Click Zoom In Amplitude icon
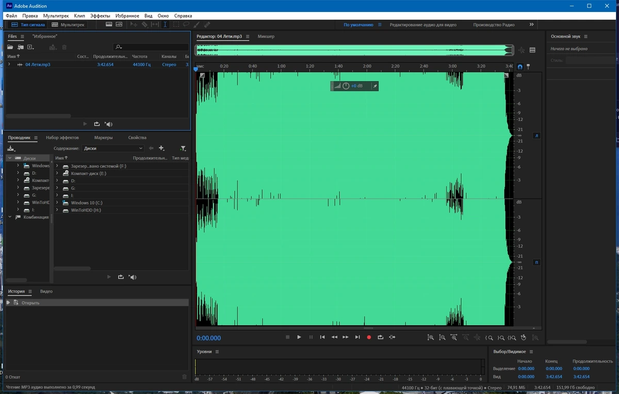The image size is (619, 394). (431, 338)
